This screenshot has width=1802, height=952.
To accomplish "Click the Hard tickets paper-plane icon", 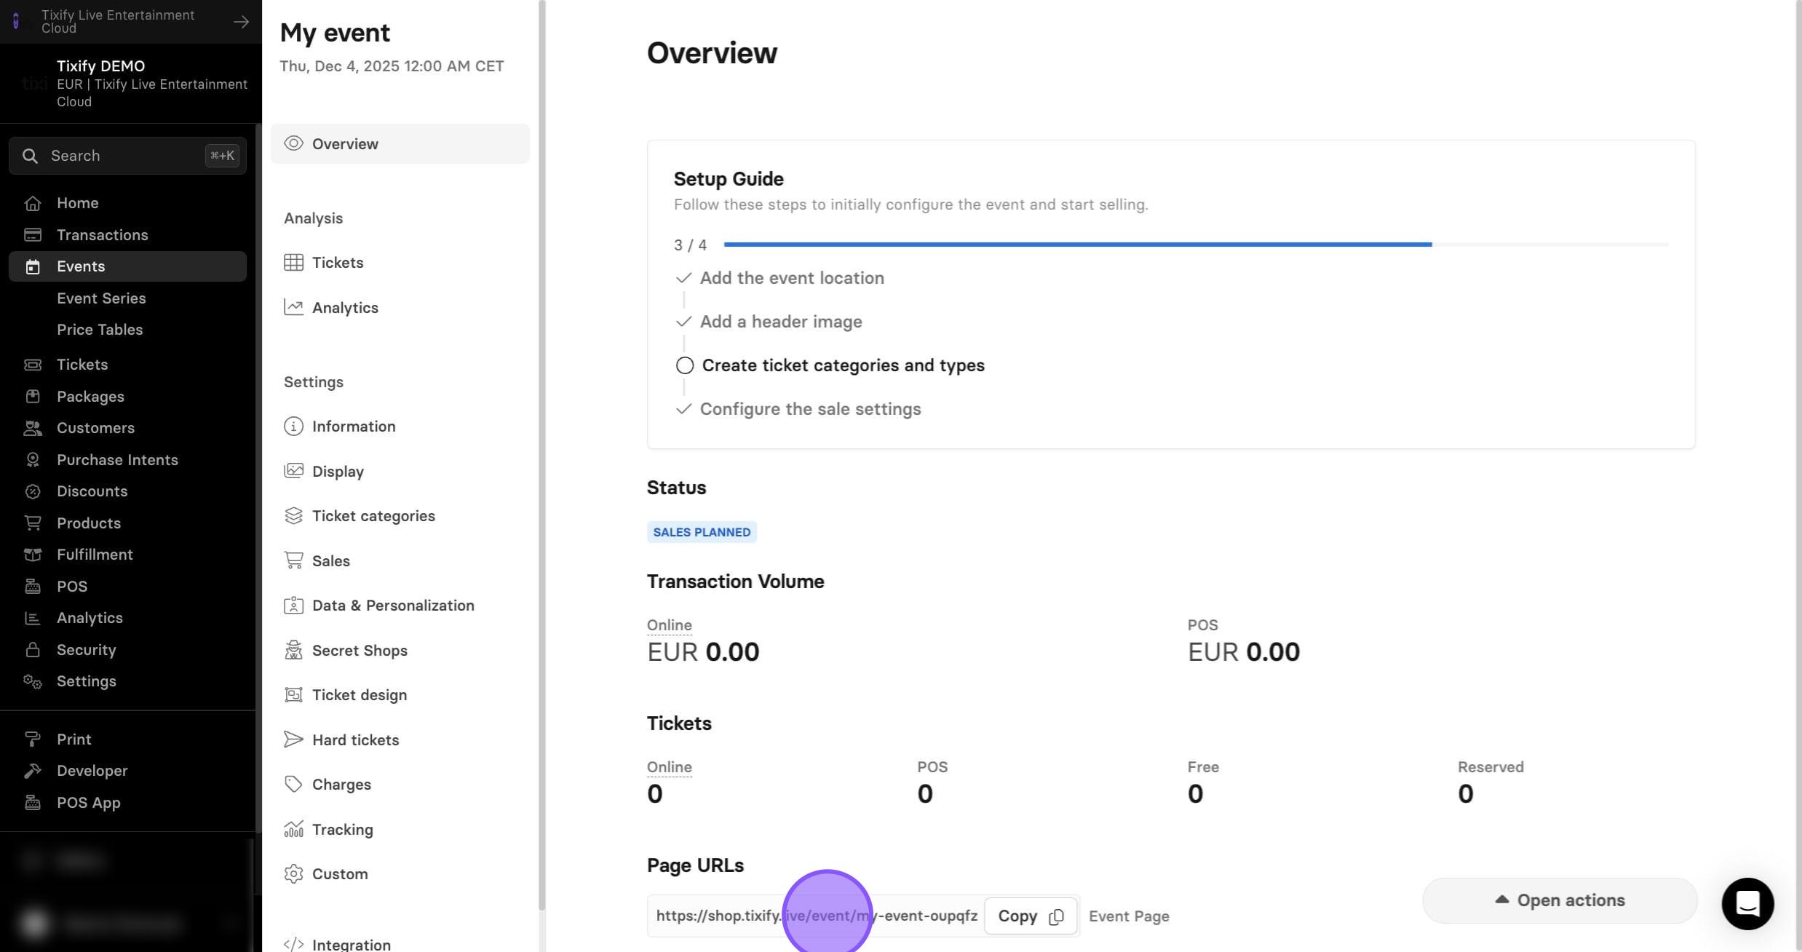I will tap(293, 740).
